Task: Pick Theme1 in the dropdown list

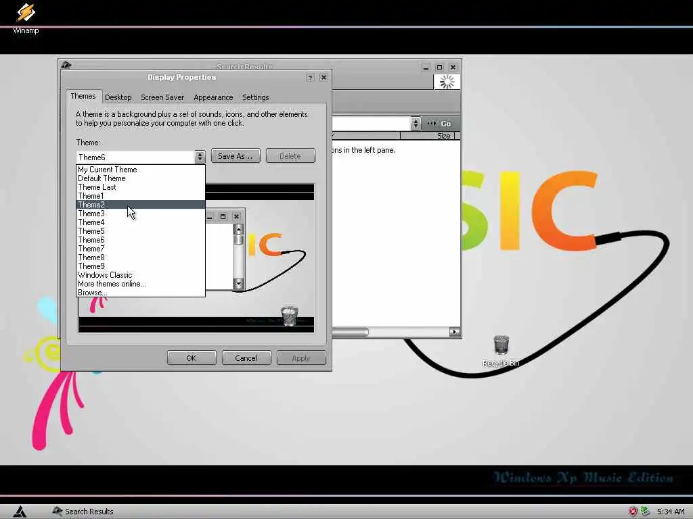Action: [x=141, y=196]
